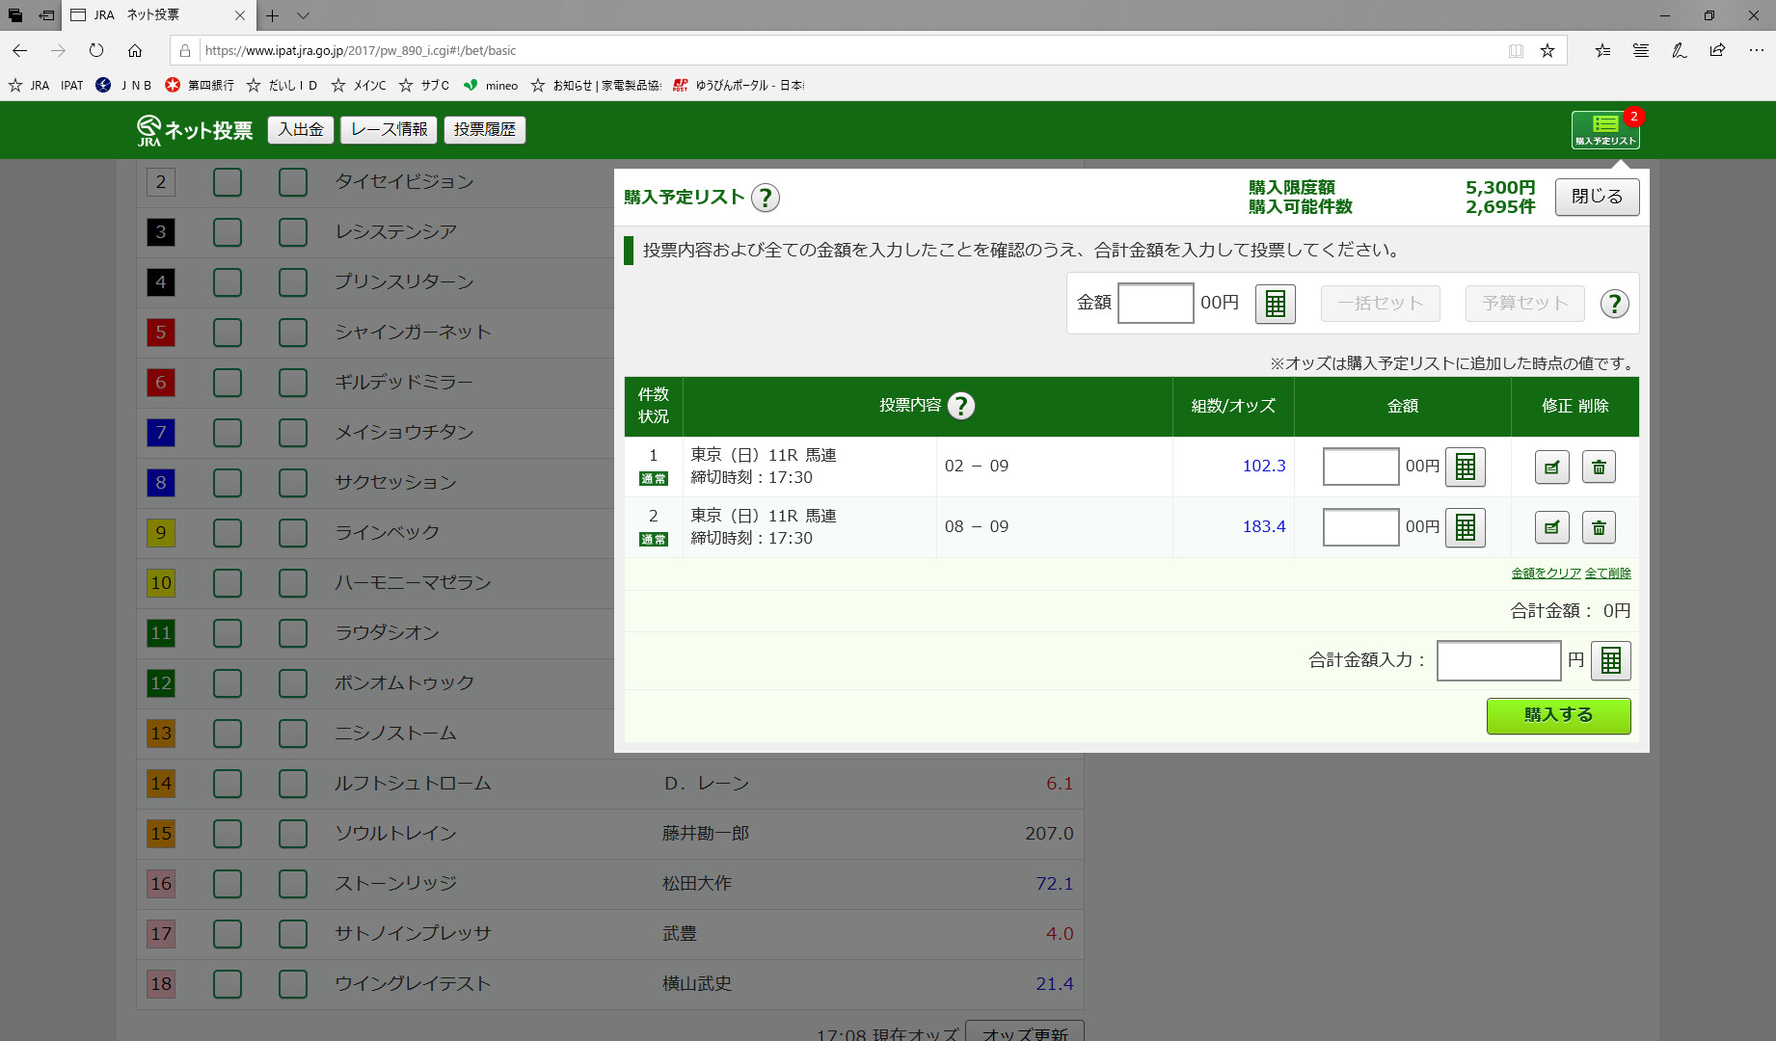Viewport: 1776px width, 1041px height.
Task: Delete the 08 – 09 bet entry
Action: (1599, 528)
